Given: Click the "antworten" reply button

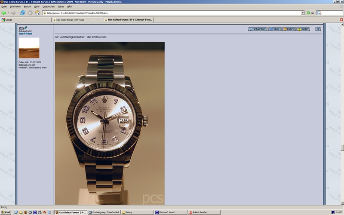Looking at the screenshot, I should pos(257,29).
